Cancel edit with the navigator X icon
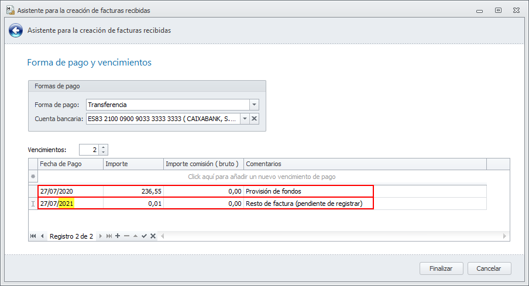The height and width of the screenshot is (286, 529). (153, 236)
